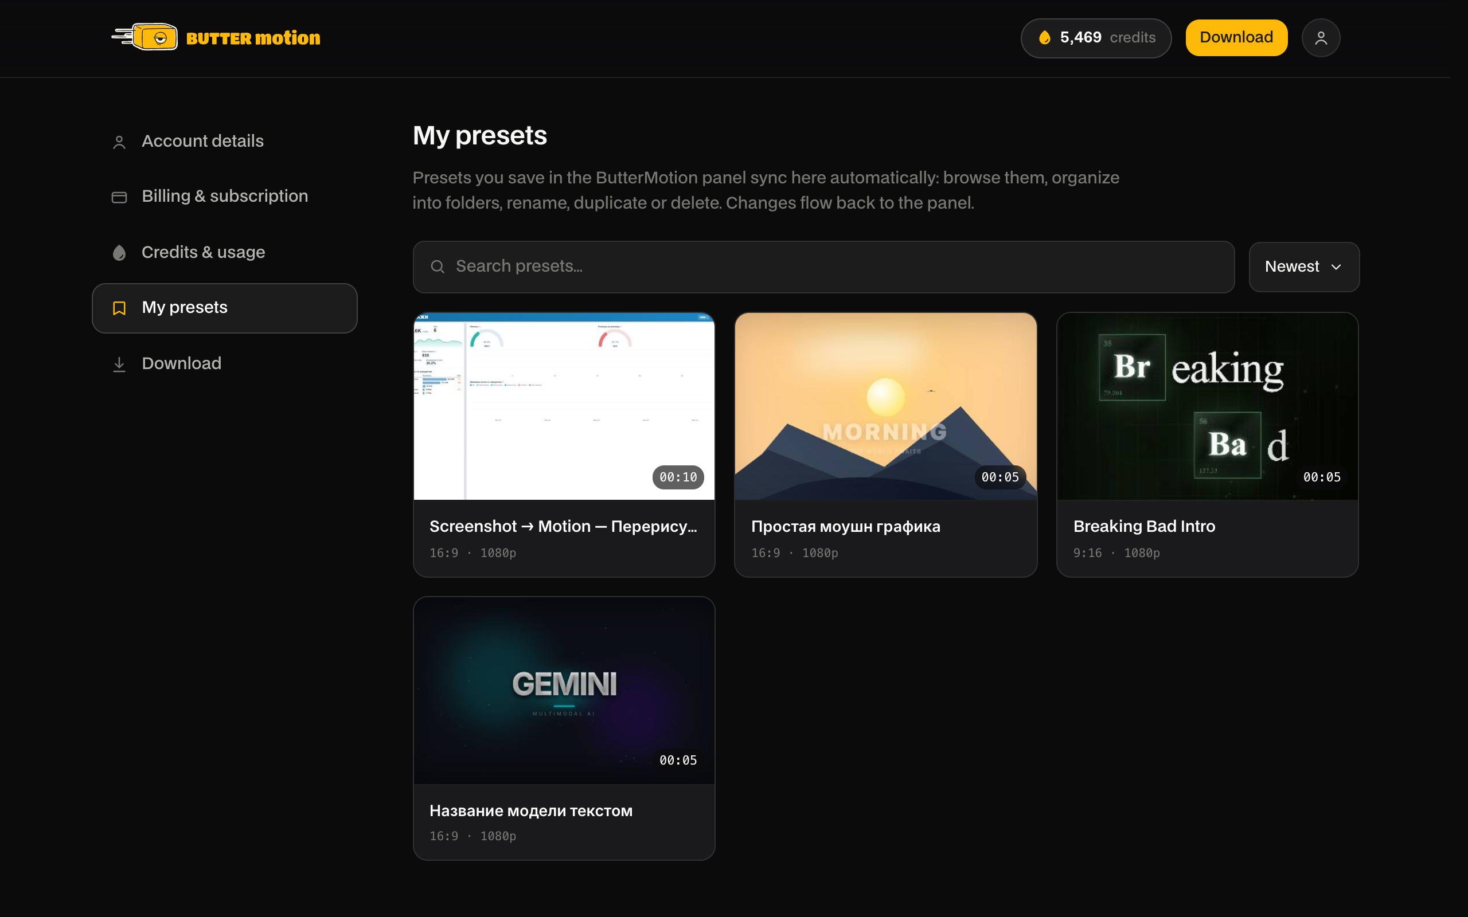The image size is (1468, 917).
Task: Click the preset title 'Breaking Bad Intro'
Action: [x=1144, y=527]
